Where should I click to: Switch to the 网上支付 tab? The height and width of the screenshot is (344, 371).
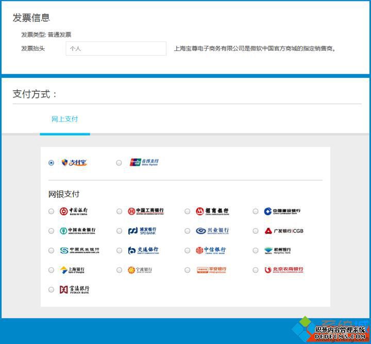(x=64, y=119)
